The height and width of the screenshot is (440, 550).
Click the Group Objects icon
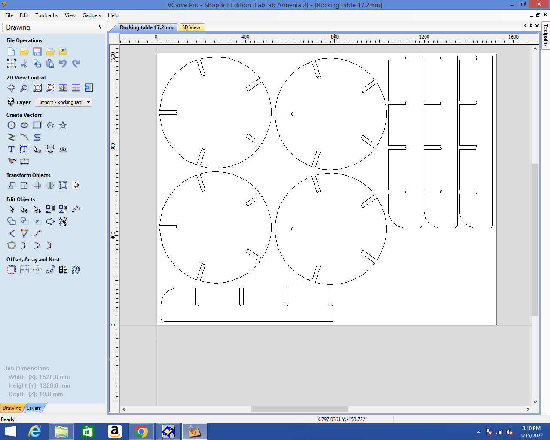[50, 209]
